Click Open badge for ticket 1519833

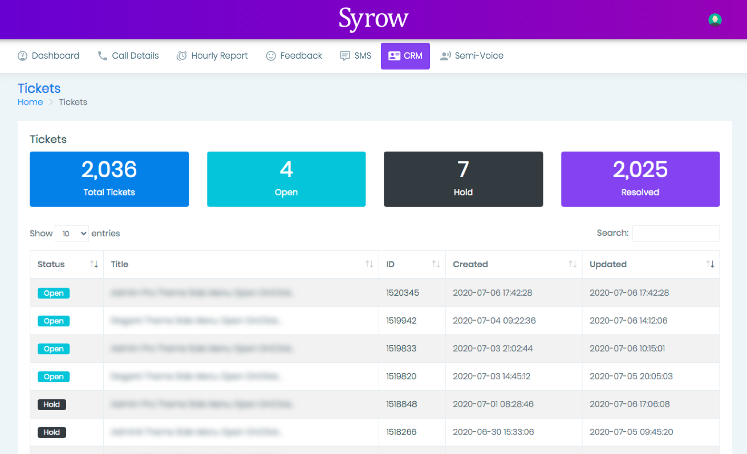pyautogui.click(x=54, y=349)
